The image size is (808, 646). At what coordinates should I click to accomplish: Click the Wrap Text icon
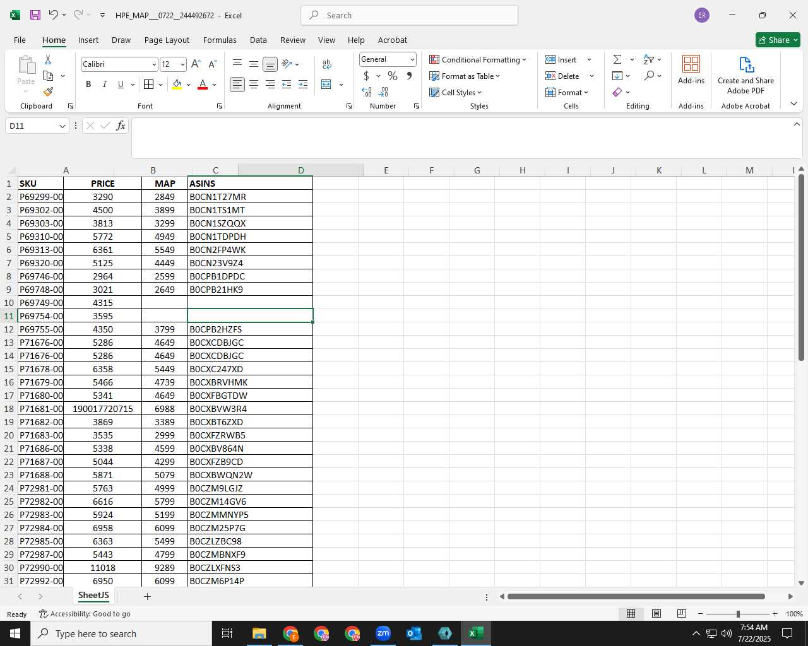click(327, 64)
